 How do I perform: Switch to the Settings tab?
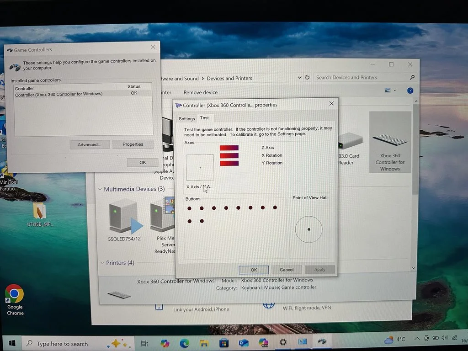coord(186,118)
